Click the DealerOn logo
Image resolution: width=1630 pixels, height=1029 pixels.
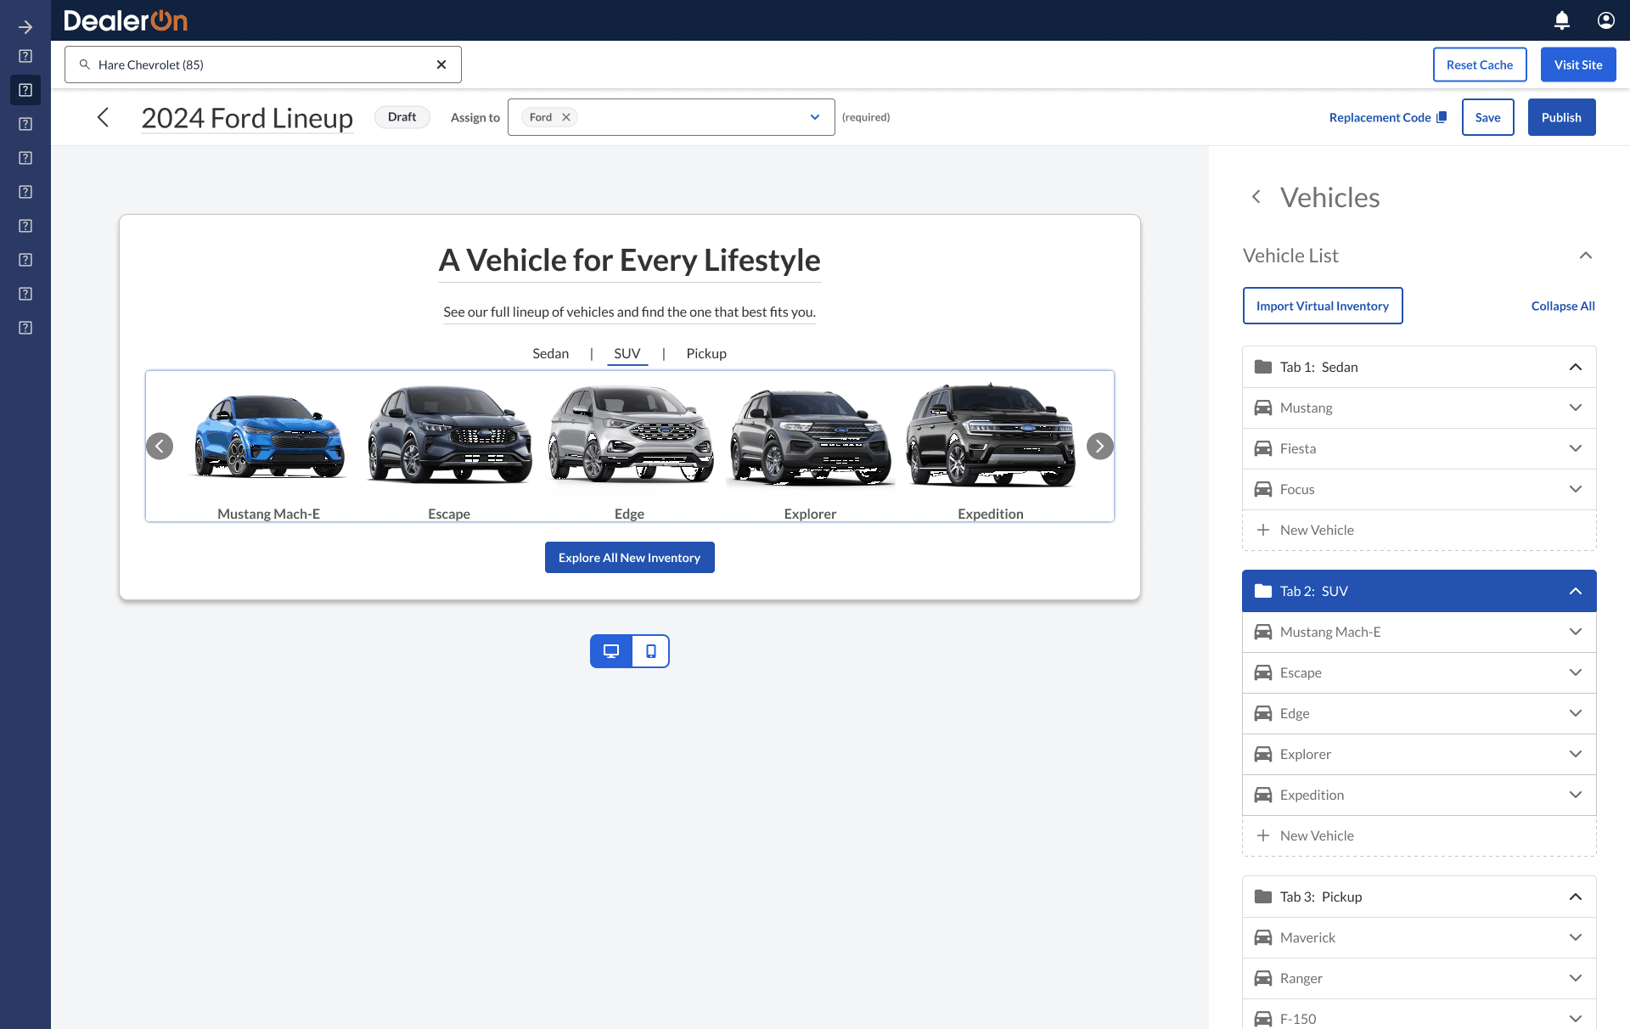(x=126, y=20)
